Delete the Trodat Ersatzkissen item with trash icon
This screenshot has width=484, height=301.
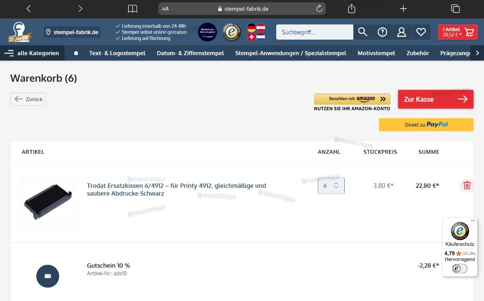(467, 186)
